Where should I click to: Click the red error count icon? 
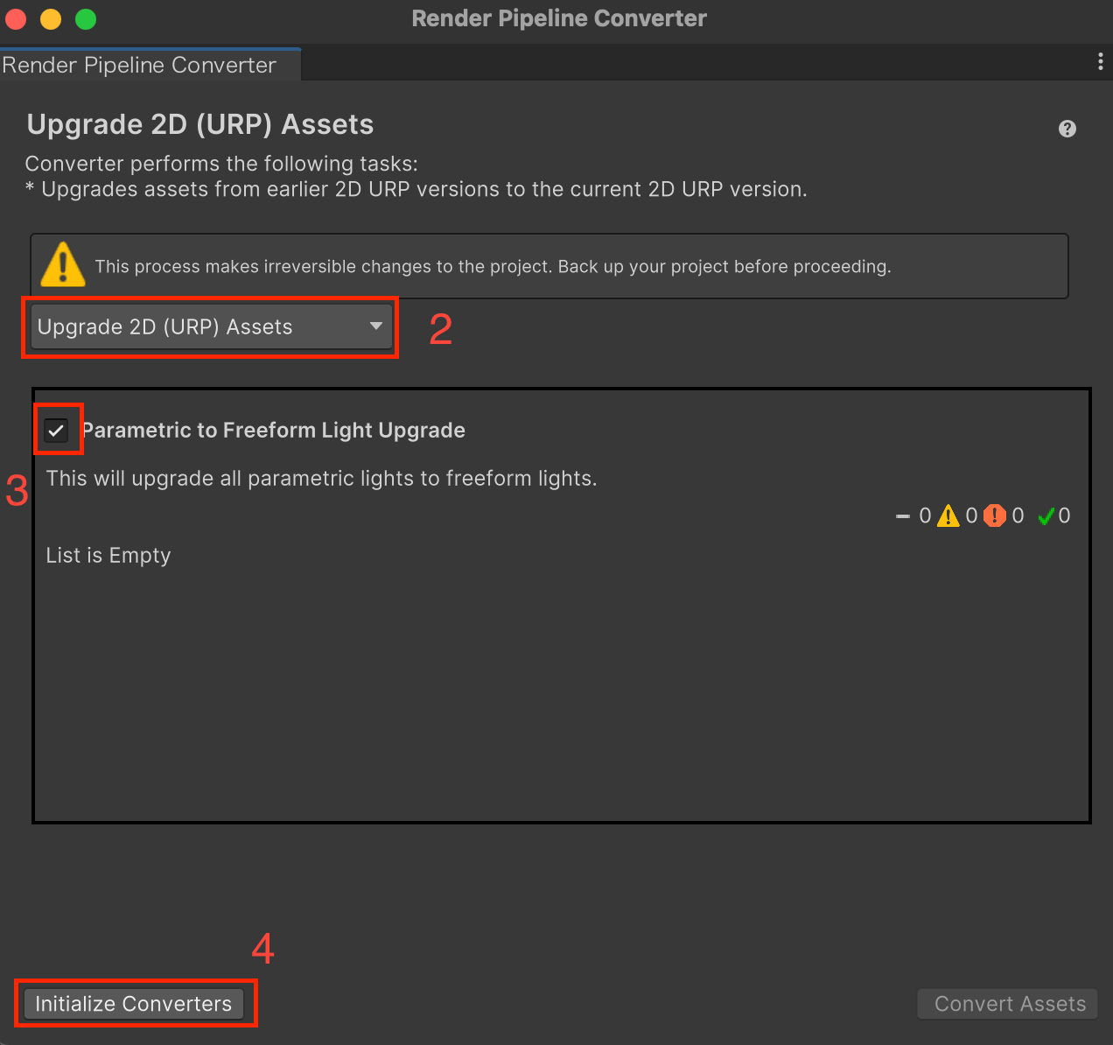click(x=994, y=516)
